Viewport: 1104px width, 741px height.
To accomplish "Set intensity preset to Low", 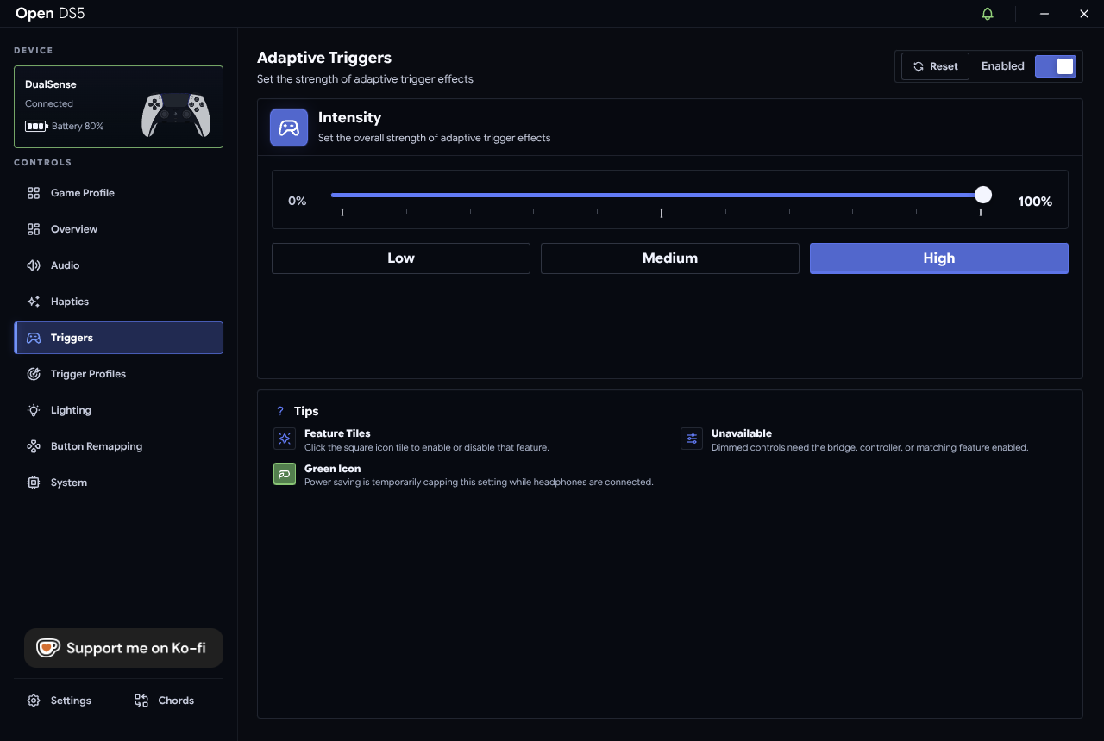I will [x=401, y=258].
